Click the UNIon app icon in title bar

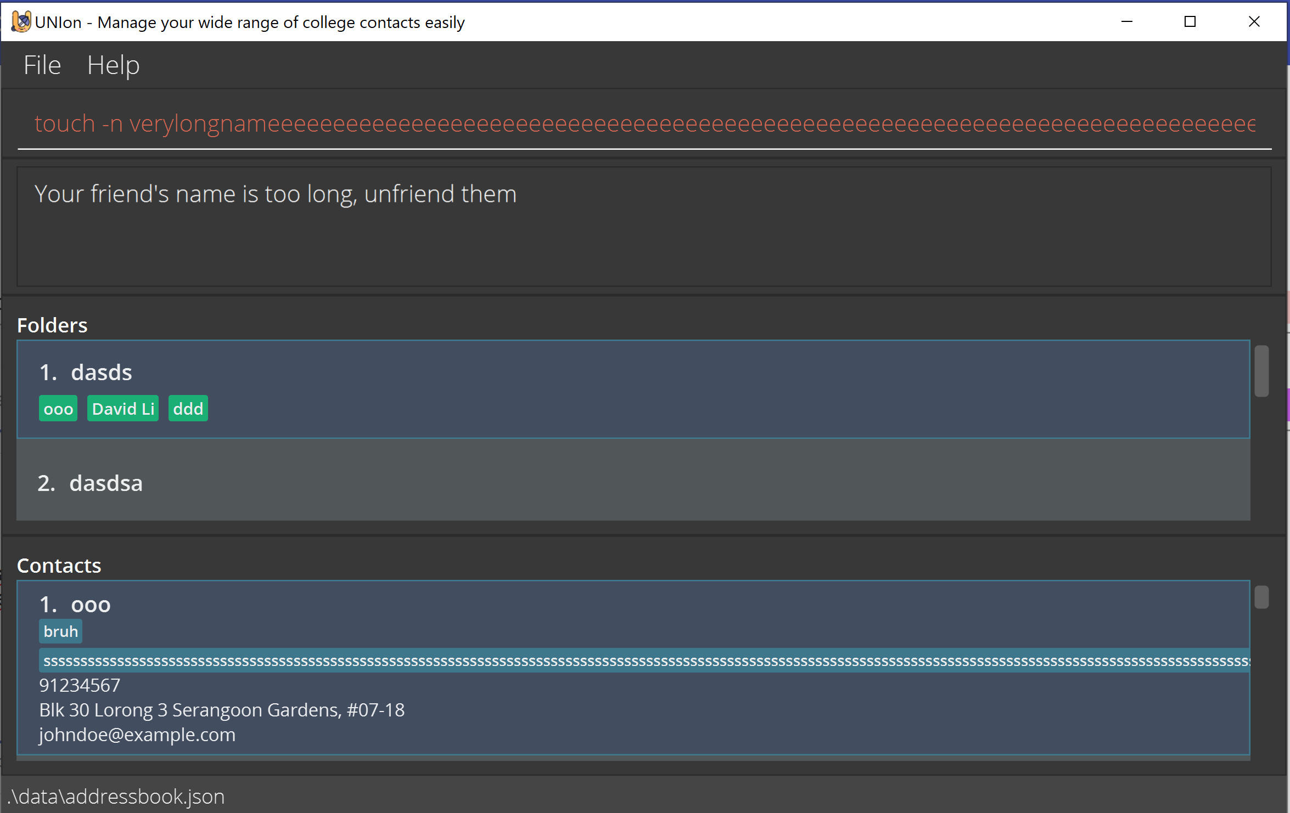pos(21,22)
